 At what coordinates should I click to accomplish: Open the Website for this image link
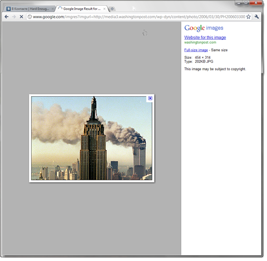(205, 37)
